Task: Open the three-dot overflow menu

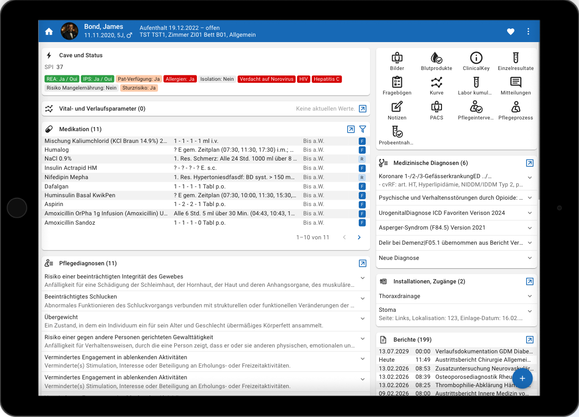Action: coord(528,32)
